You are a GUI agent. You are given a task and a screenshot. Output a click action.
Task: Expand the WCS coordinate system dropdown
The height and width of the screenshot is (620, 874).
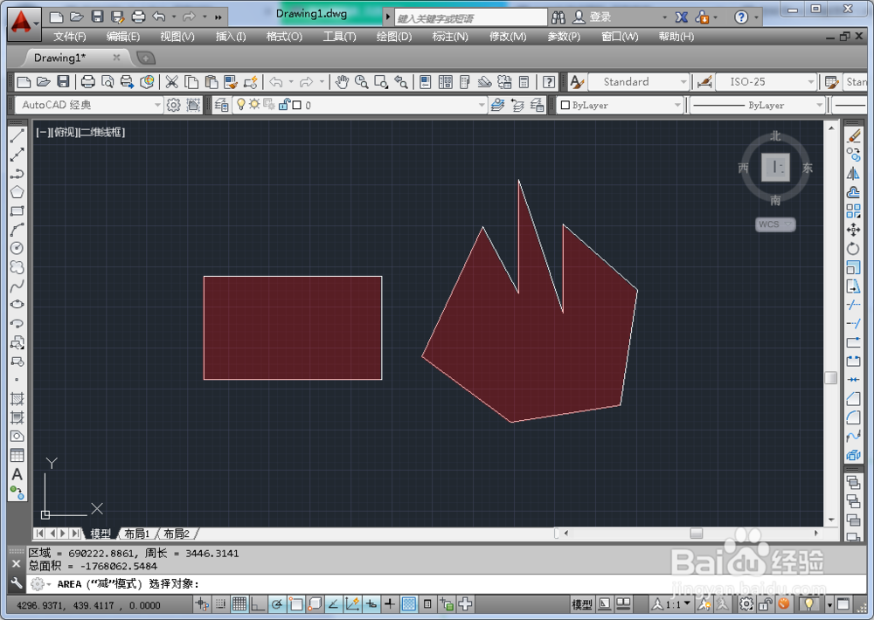[x=775, y=224]
